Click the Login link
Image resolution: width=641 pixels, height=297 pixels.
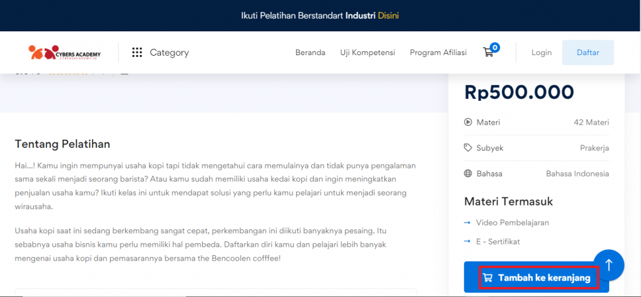[541, 53]
